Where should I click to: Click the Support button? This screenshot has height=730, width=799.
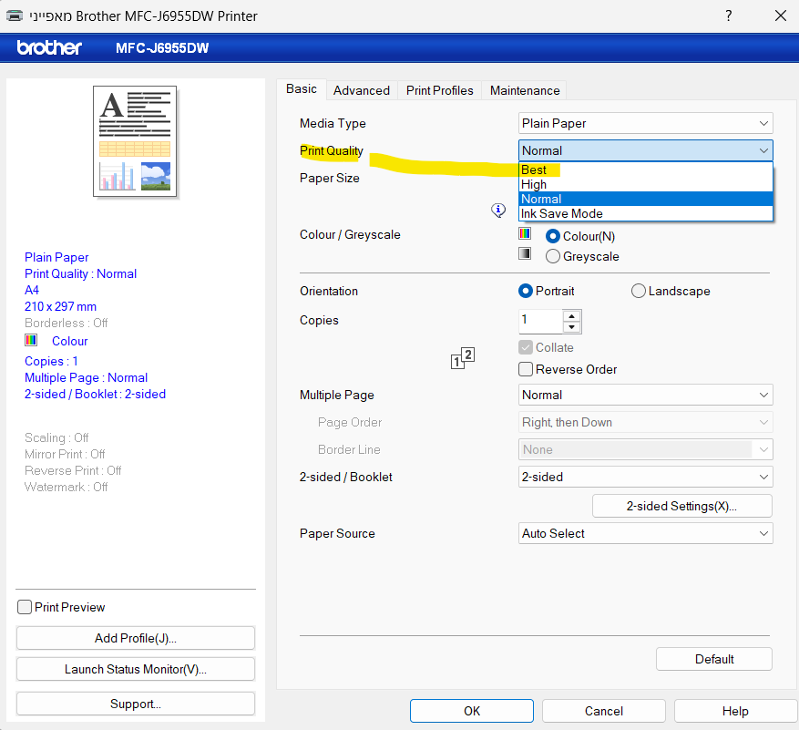(136, 704)
